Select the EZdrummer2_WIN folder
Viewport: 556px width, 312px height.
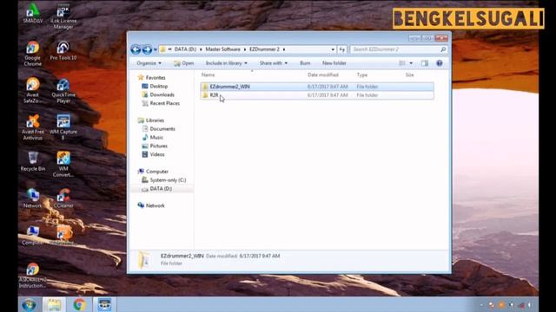[x=317, y=87]
